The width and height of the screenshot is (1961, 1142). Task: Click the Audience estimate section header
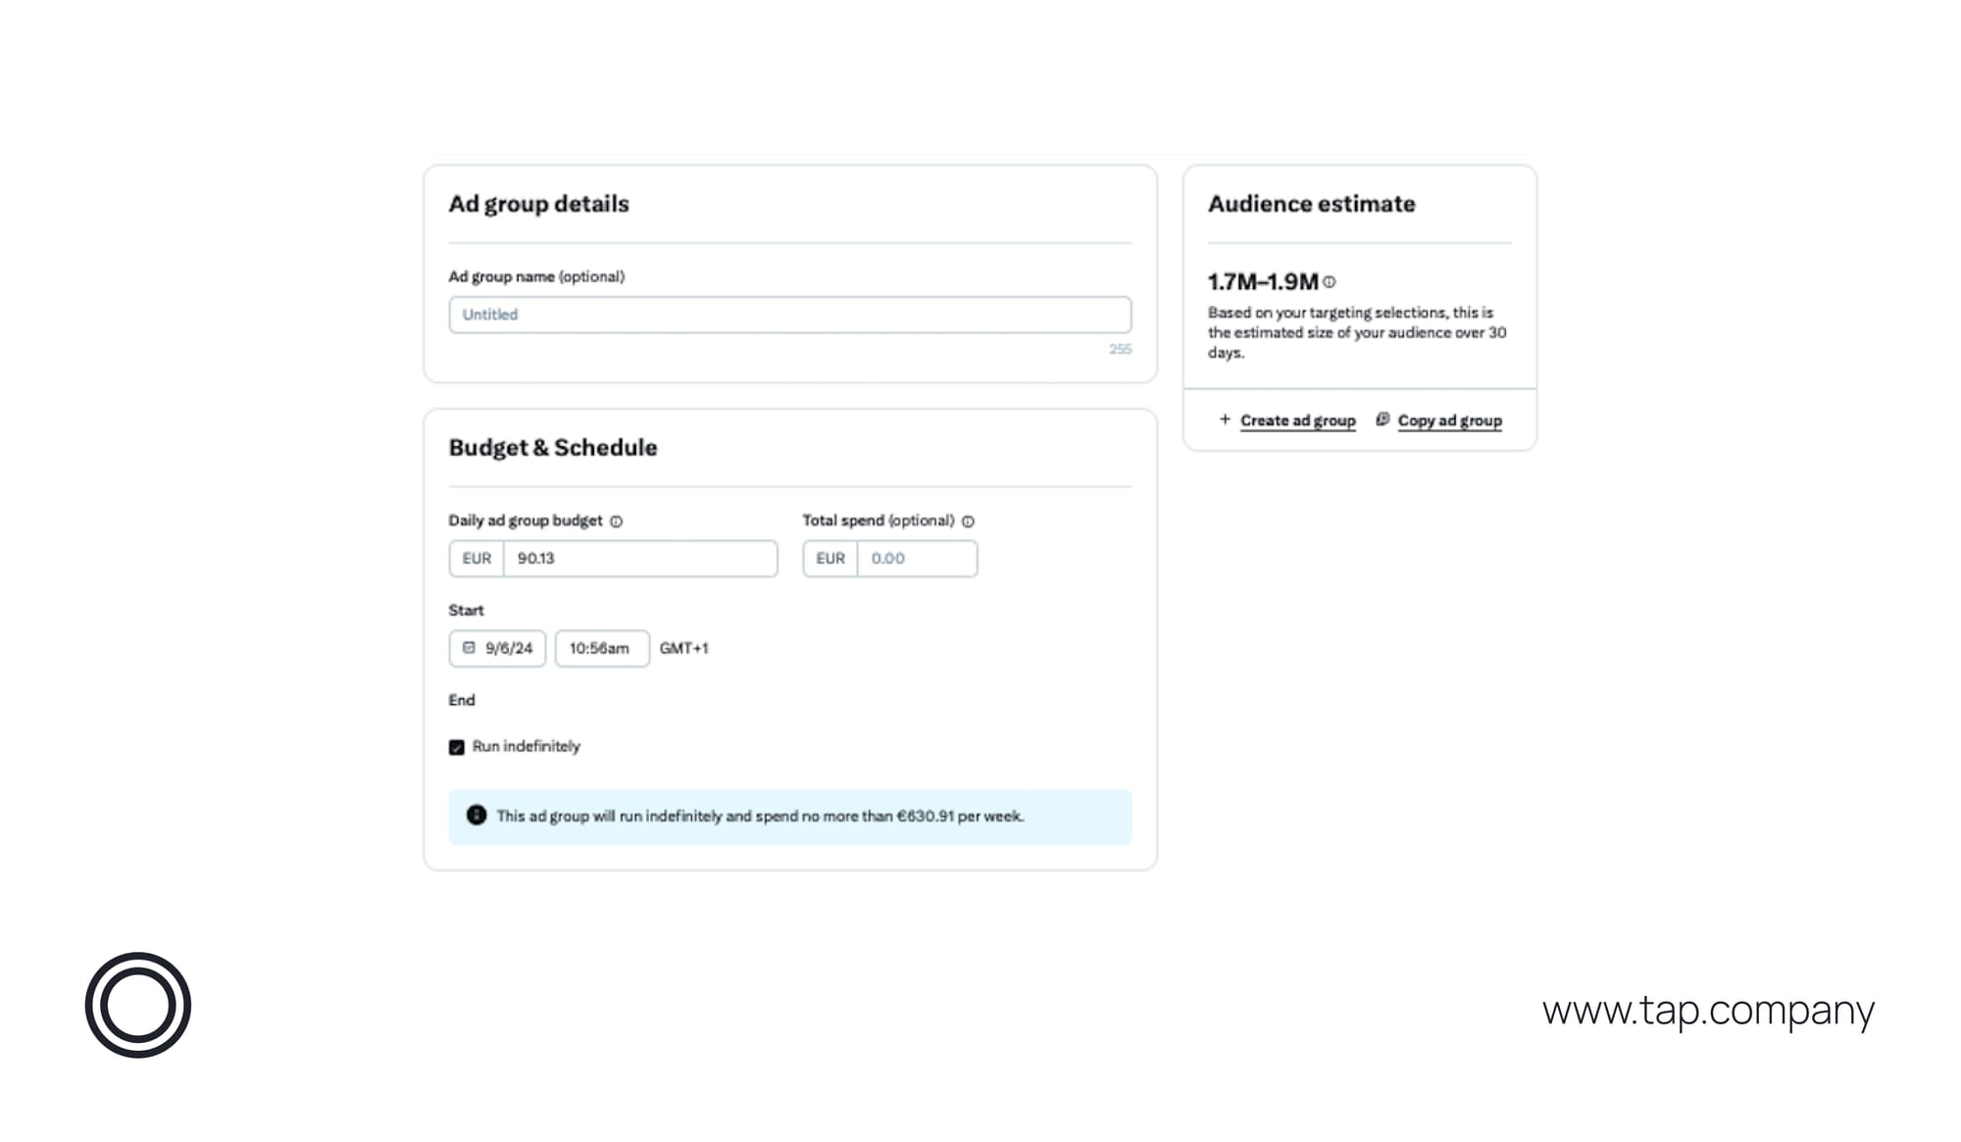(1311, 204)
